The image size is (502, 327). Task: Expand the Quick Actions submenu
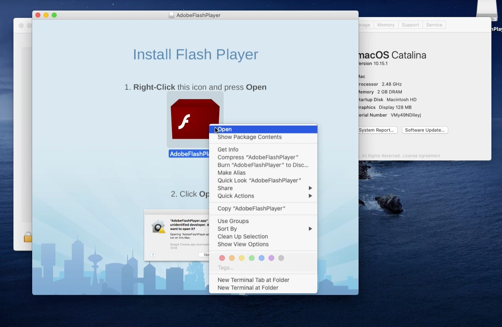tap(263, 196)
